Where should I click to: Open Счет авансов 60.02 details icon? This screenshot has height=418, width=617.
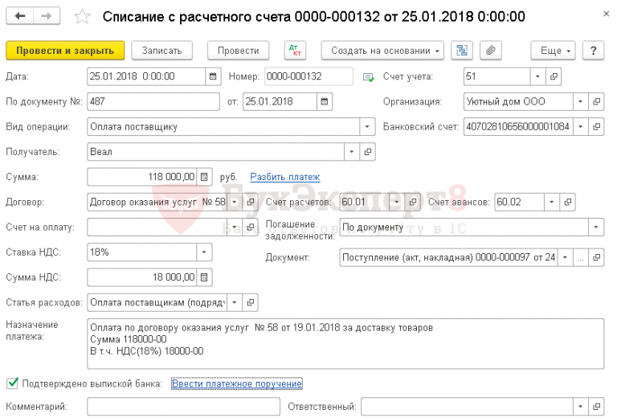(x=567, y=202)
